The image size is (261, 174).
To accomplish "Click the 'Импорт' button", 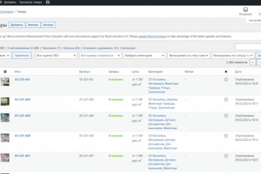I will [33, 25].
